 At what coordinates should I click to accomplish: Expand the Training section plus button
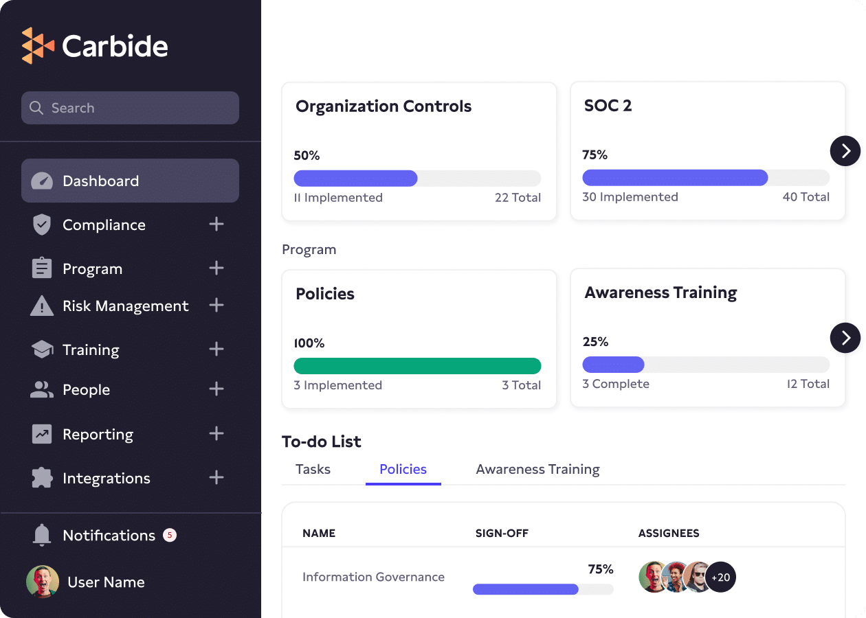pos(216,350)
